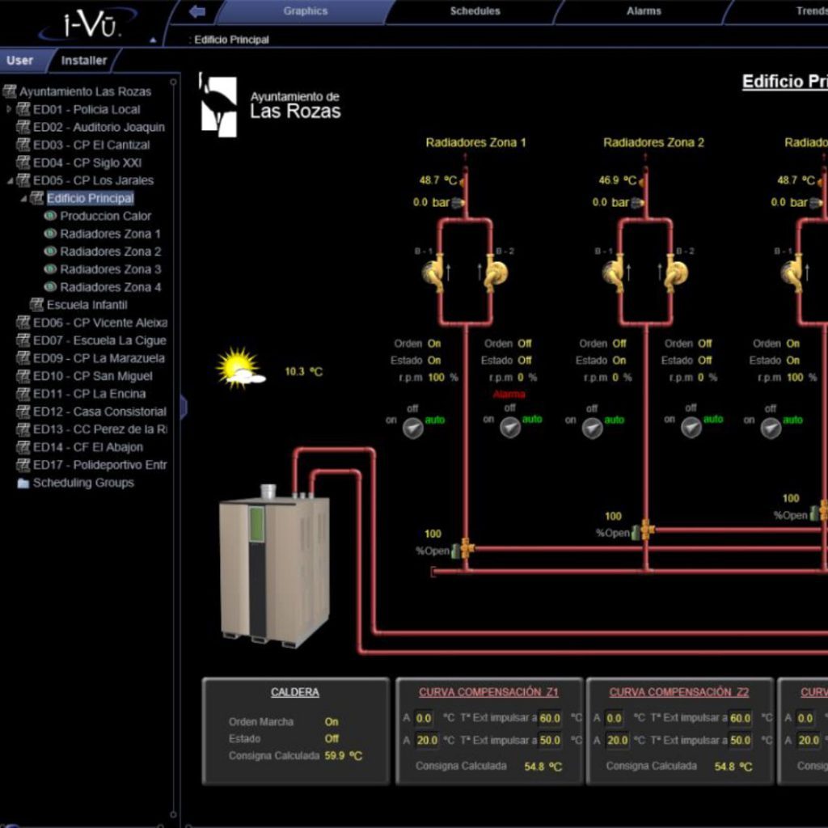
Task: Toggle Zona 1 pump B-1 on/off/auto switch
Action: coord(412,428)
